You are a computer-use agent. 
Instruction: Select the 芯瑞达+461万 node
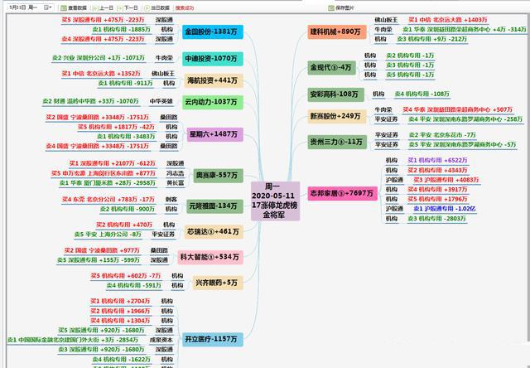coord(214,232)
